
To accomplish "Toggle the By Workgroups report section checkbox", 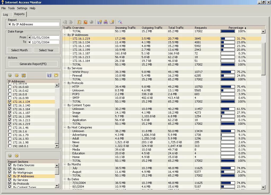I will click(x=10, y=173).
